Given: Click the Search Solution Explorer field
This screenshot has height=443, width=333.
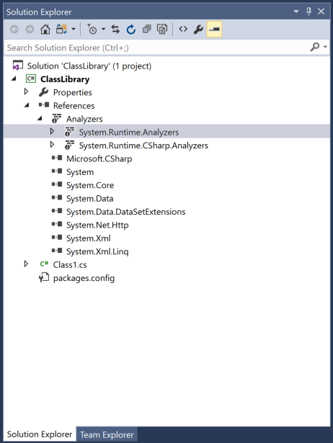Looking at the screenshot, I should [x=157, y=48].
